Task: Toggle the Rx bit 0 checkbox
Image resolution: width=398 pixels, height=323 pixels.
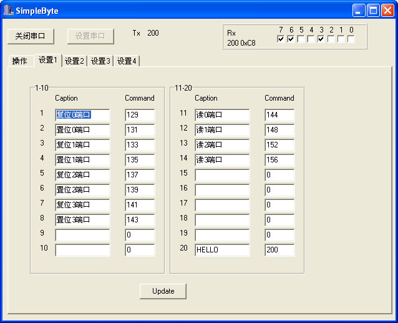Action: point(351,39)
